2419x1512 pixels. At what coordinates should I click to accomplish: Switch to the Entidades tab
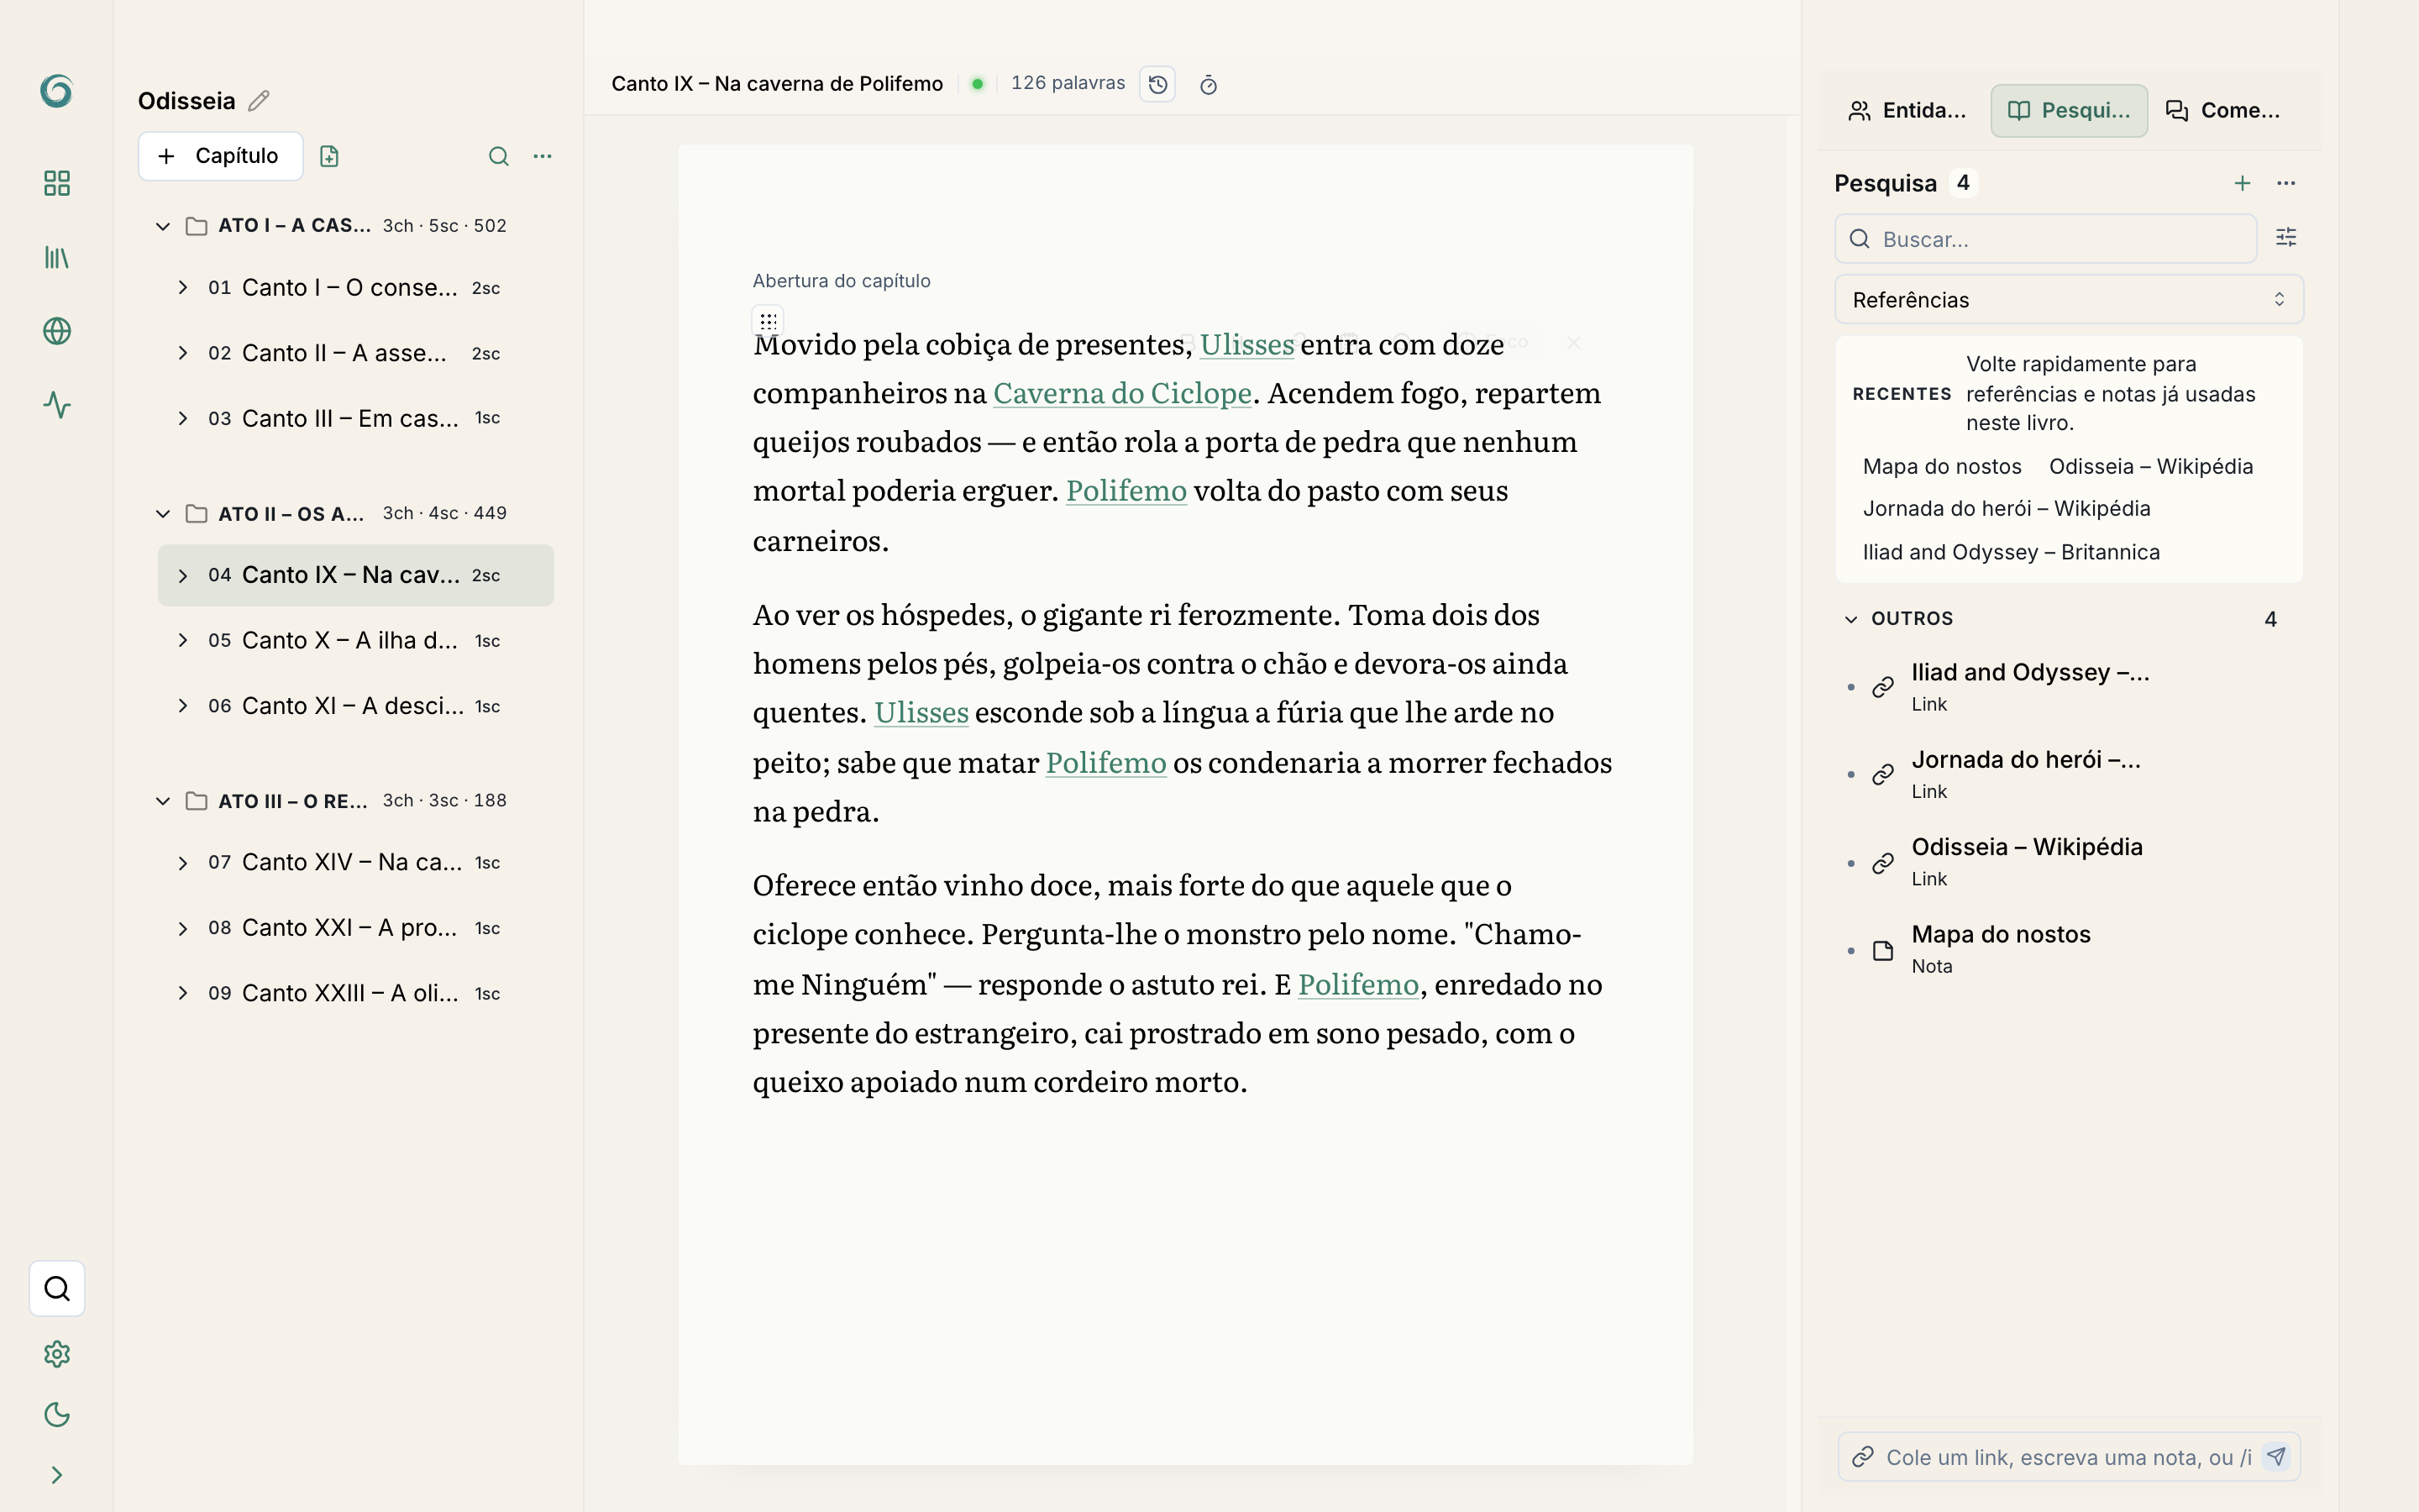point(1907,110)
